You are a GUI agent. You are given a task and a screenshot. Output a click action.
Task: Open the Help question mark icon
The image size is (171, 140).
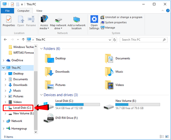[x=168, y=11]
